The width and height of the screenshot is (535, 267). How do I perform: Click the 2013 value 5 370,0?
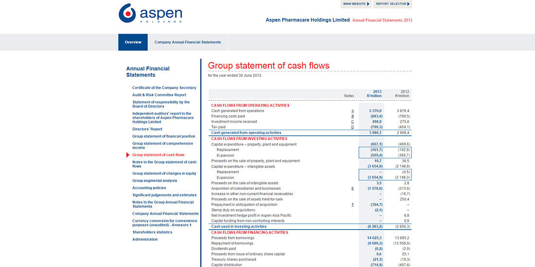coord(375,111)
